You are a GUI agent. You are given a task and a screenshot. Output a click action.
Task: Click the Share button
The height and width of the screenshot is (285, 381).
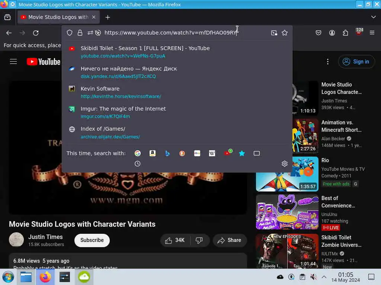tap(230, 240)
